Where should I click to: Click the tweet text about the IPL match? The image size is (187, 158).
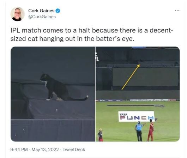tap(92, 35)
